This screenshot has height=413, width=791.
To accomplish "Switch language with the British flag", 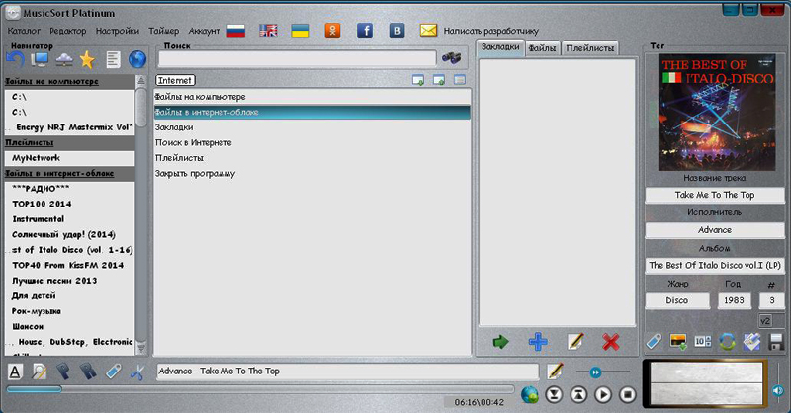I will (268, 31).
